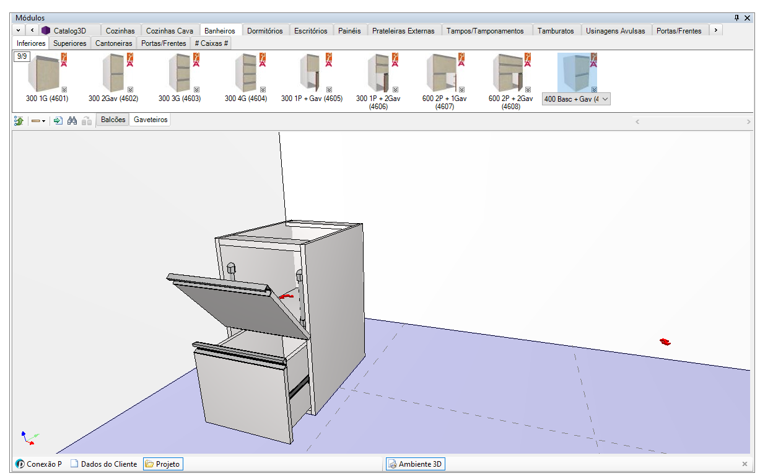This screenshot has width=760, height=476.
Task: Open the Conexão P bottom tab
Action: coord(38,464)
